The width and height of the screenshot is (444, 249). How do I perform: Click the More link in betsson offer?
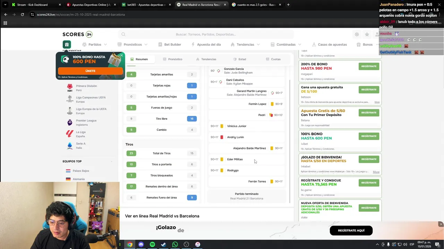tap(377, 102)
